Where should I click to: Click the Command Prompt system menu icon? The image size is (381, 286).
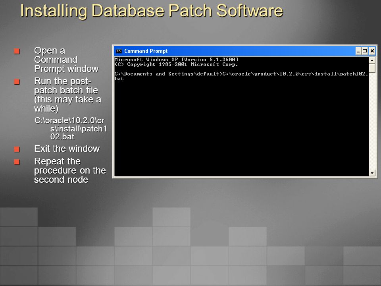click(x=119, y=51)
